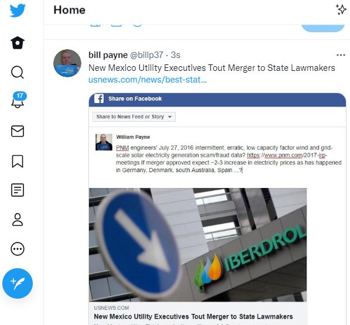Open the Lists icon
350x325 pixels.
tap(18, 190)
